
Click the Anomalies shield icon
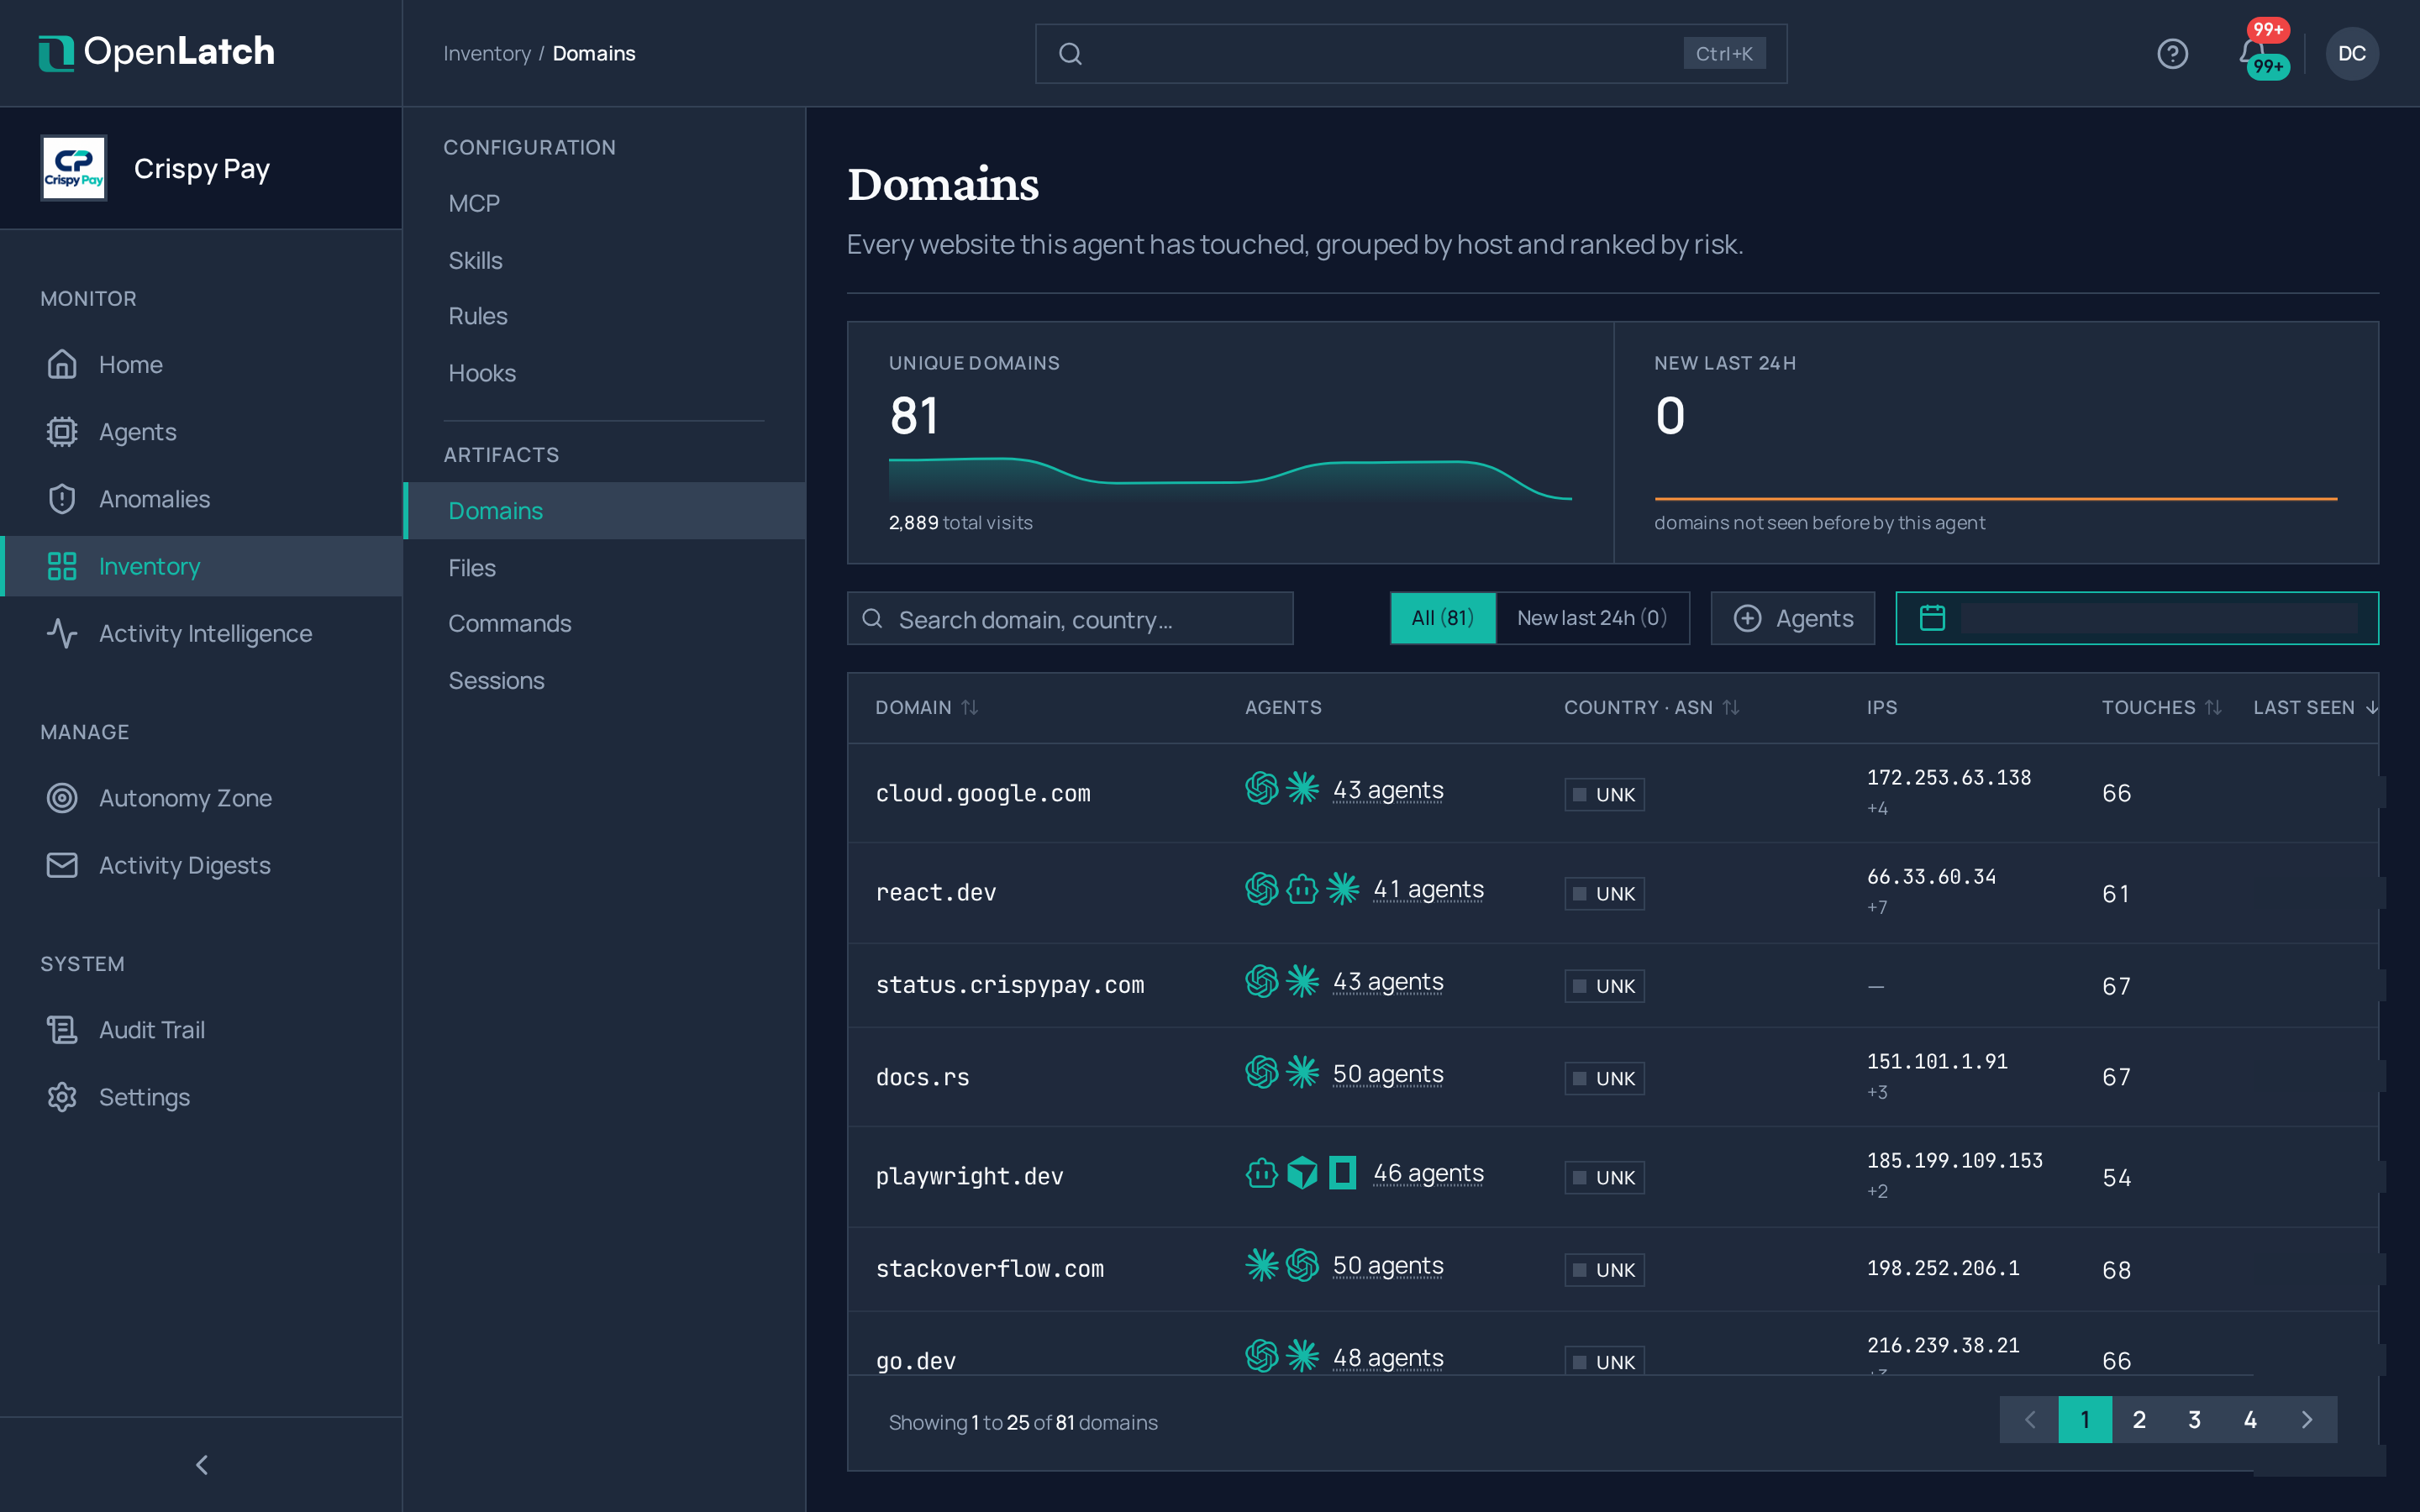pyautogui.click(x=62, y=498)
